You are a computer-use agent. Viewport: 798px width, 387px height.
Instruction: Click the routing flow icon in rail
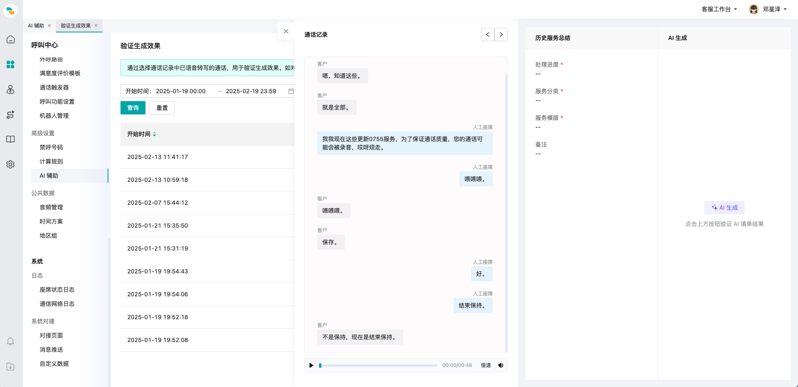point(10,114)
